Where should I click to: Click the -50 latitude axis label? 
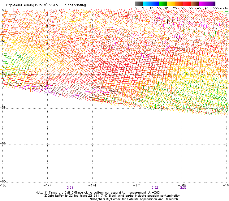pyautogui.click(x=3, y=10)
